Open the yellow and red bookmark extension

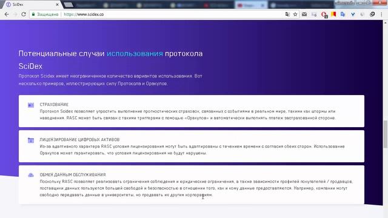pos(333,14)
